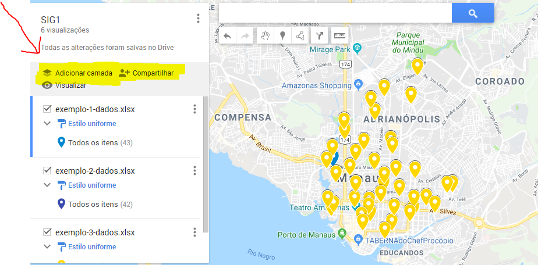Collapse the exemplo-3-dados.xlsx layer chevron
This screenshot has height=265, width=538.
click(x=47, y=246)
